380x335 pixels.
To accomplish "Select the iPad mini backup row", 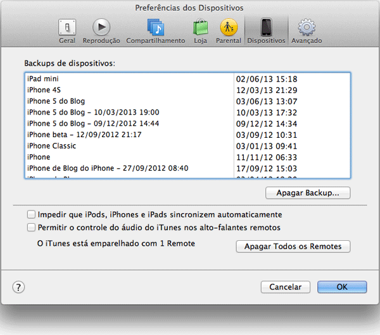I will 187,79.
